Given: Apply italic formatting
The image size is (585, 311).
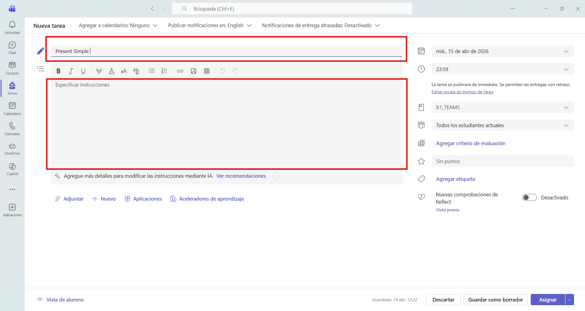Looking at the screenshot, I should point(71,71).
